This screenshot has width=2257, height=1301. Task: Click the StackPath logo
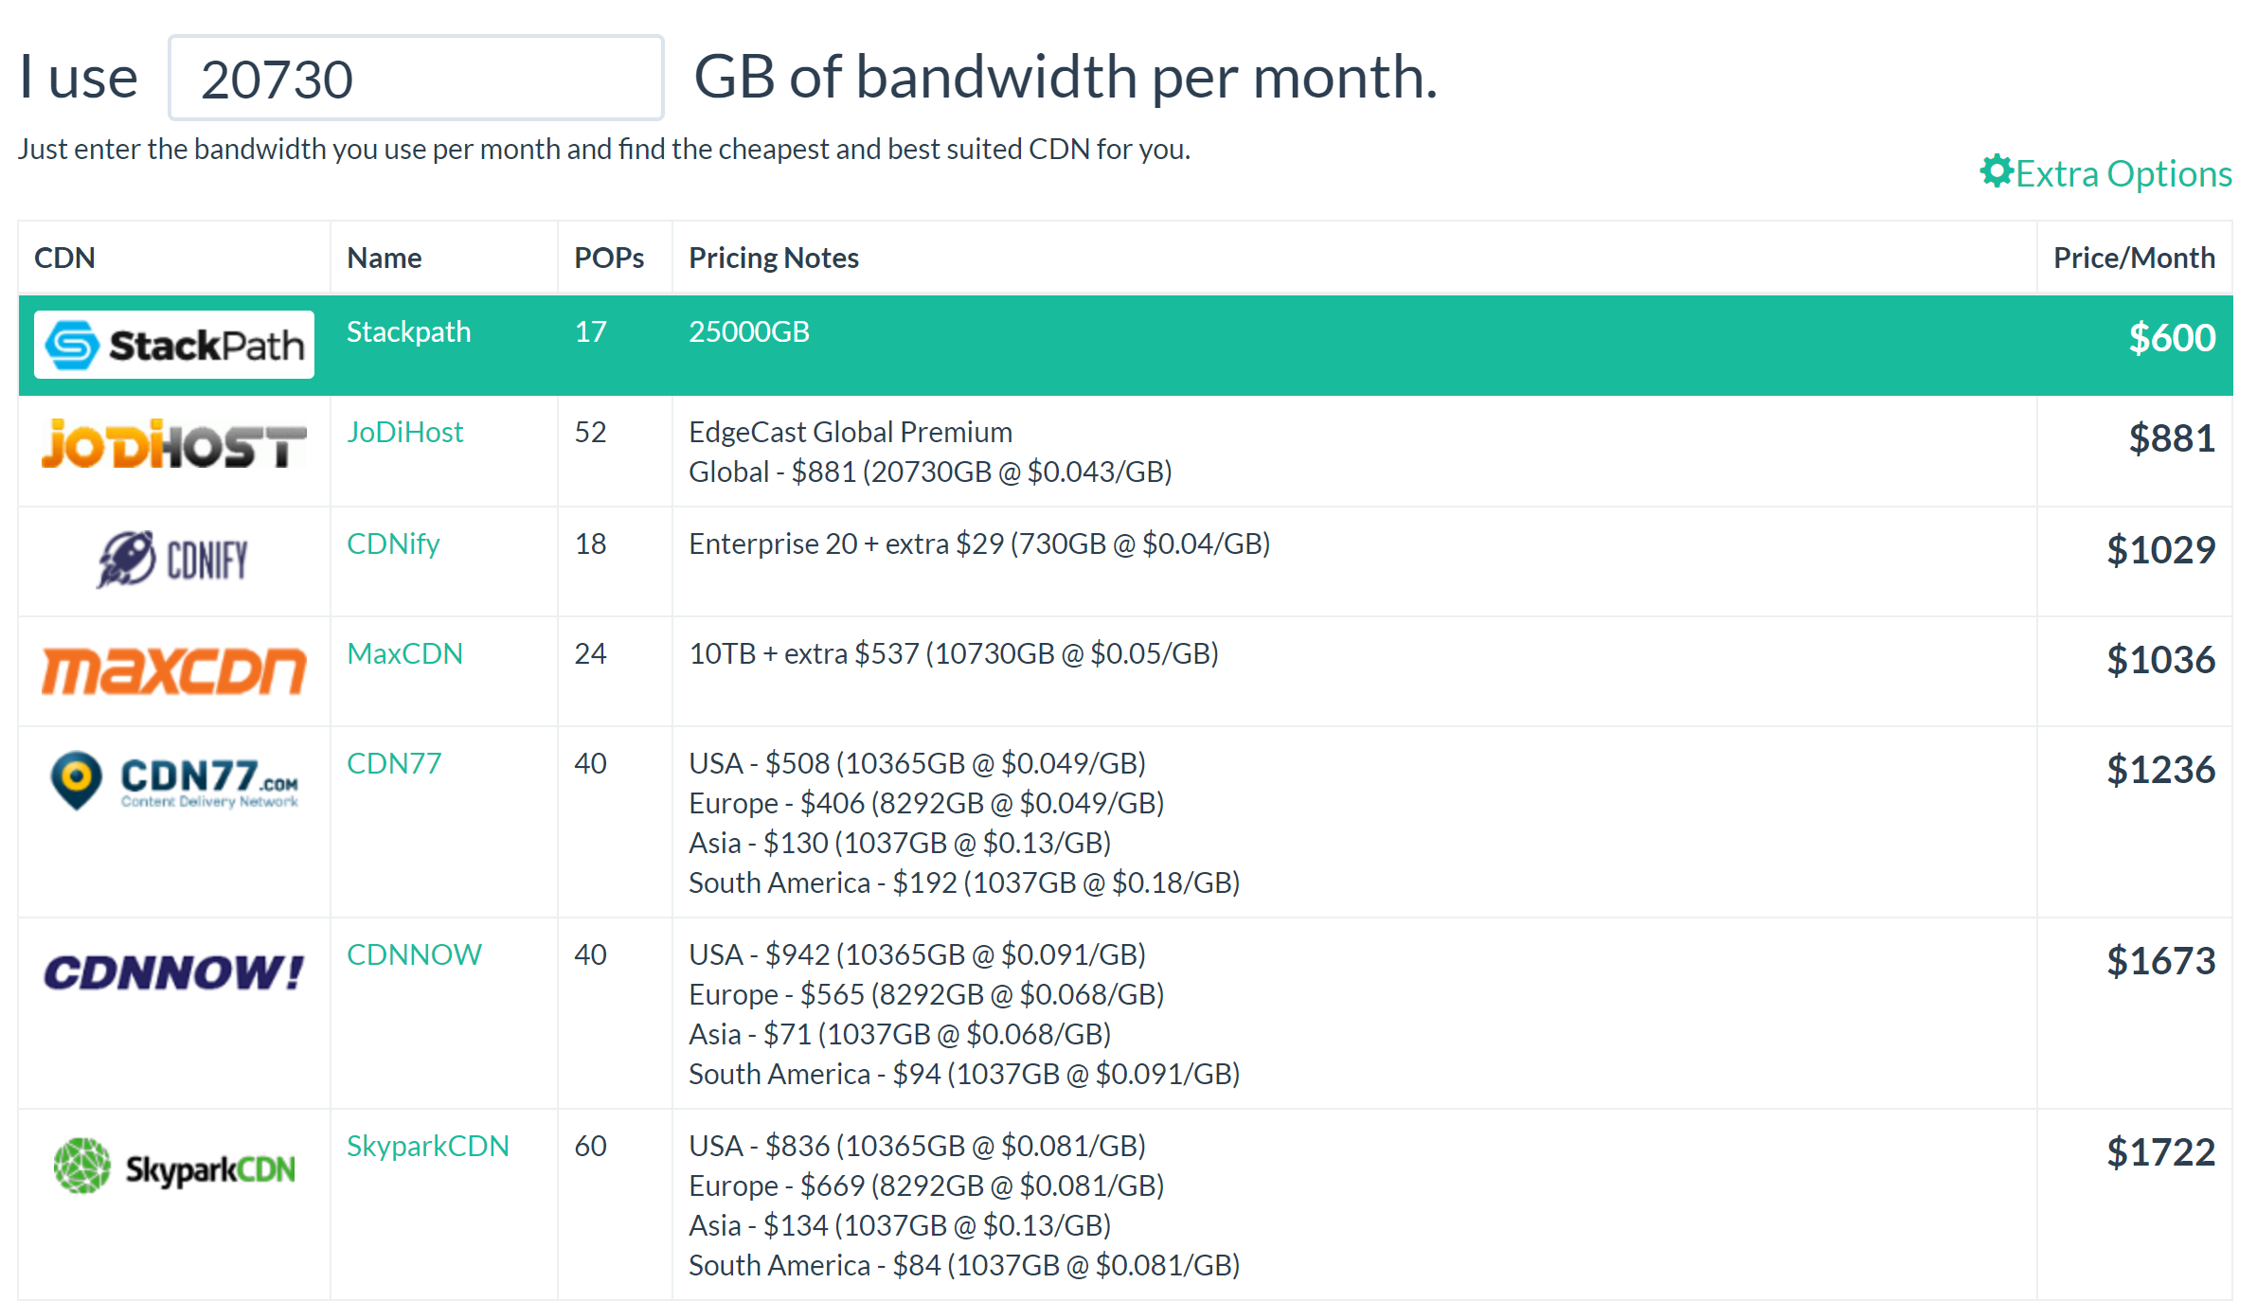click(x=174, y=345)
